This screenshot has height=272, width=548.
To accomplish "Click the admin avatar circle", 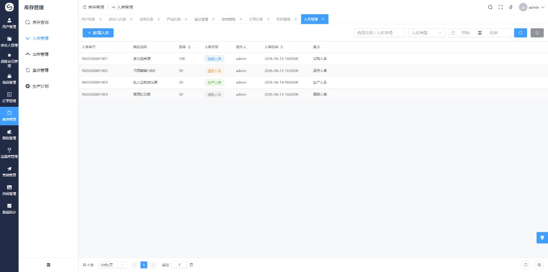I will [x=523, y=7].
